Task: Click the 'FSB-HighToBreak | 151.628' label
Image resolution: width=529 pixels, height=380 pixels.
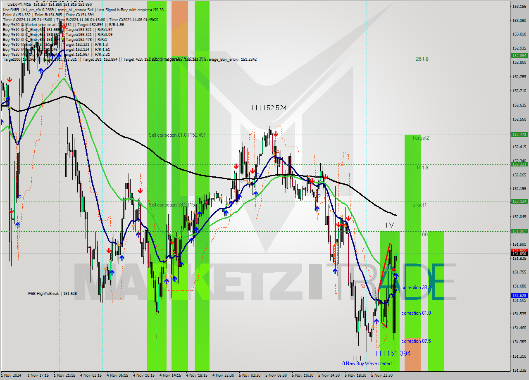Action: point(52,293)
